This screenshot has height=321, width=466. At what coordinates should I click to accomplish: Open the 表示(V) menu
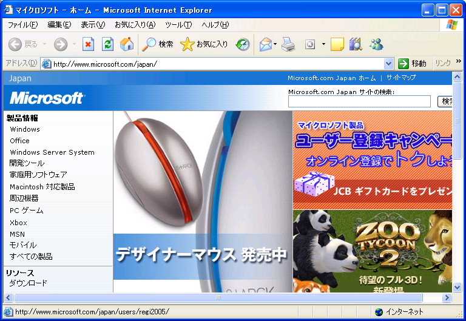[93, 25]
